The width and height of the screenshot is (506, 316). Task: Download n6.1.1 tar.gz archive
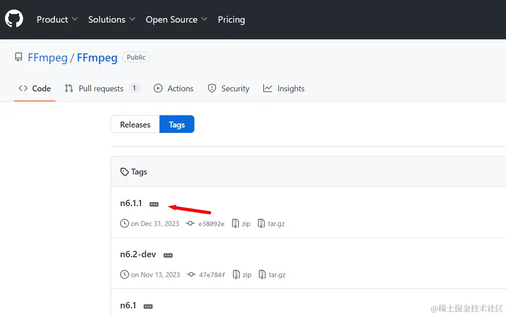(x=276, y=224)
